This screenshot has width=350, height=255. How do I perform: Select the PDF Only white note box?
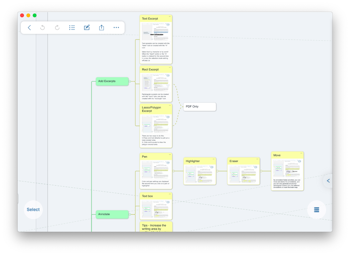click(x=200, y=107)
